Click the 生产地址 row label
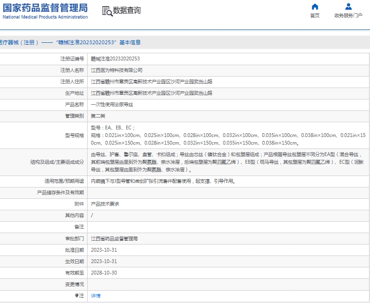This screenshot has height=304, width=370. 74,93
